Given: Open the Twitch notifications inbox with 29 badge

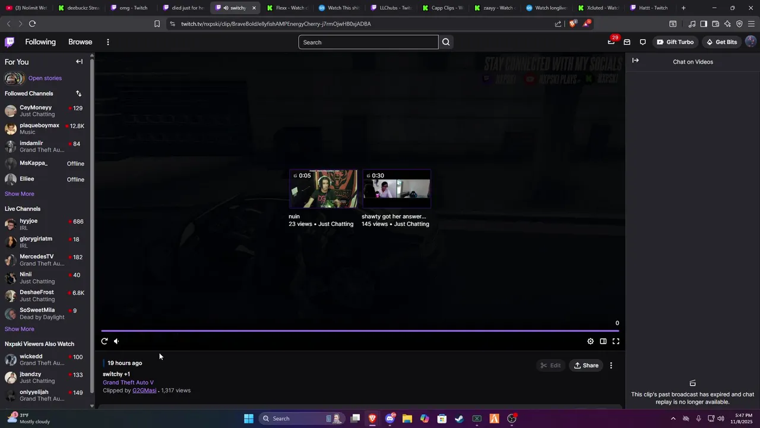Looking at the screenshot, I should pyautogui.click(x=612, y=42).
